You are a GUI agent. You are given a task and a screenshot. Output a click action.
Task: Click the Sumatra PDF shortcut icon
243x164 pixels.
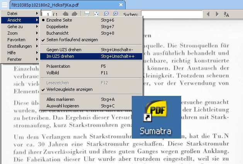(x=156, y=117)
